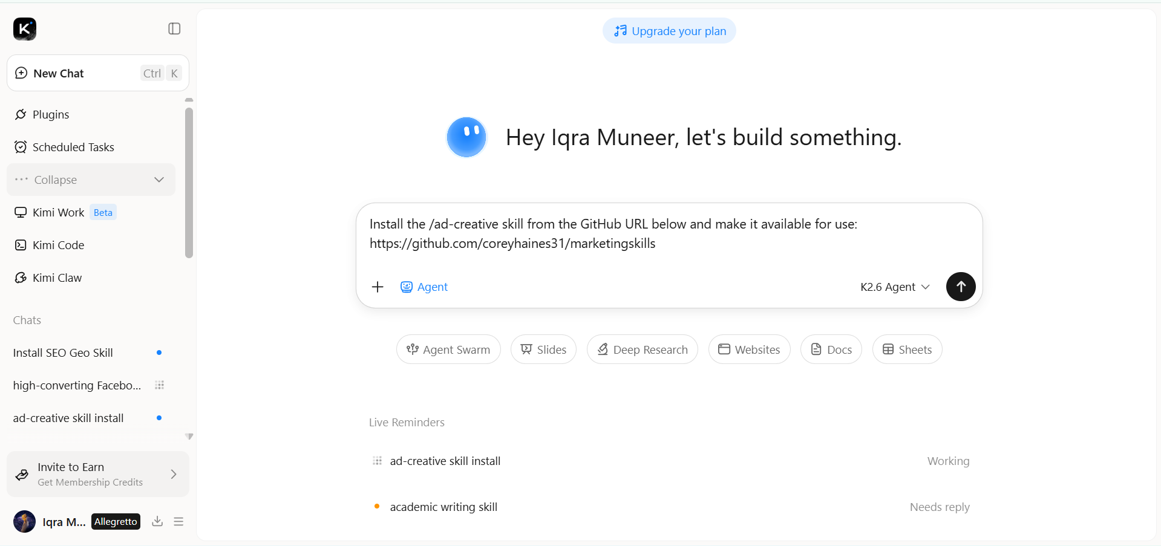Open Kimi Code
The height and width of the screenshot is (546, 1161).
coord(91,245)
